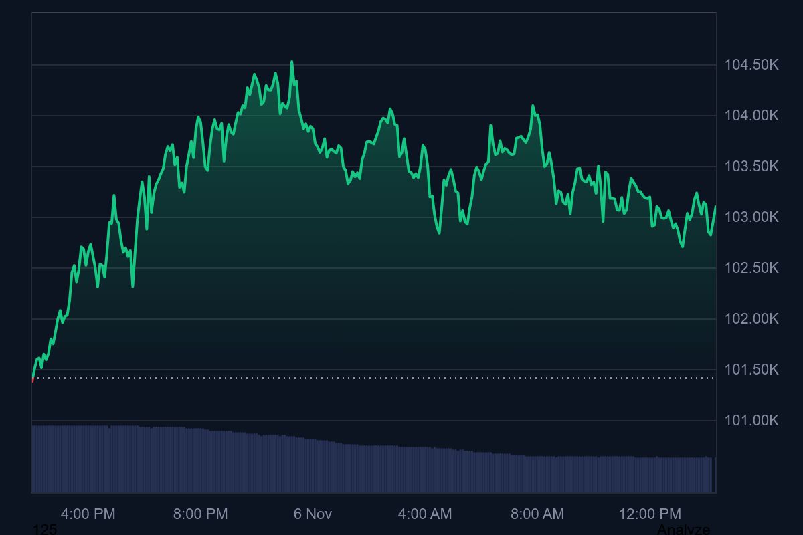The height and width of the screenshot is (535, 803).
Task: Click the 103.50K price axis label
Action: (x=751, y=167)
